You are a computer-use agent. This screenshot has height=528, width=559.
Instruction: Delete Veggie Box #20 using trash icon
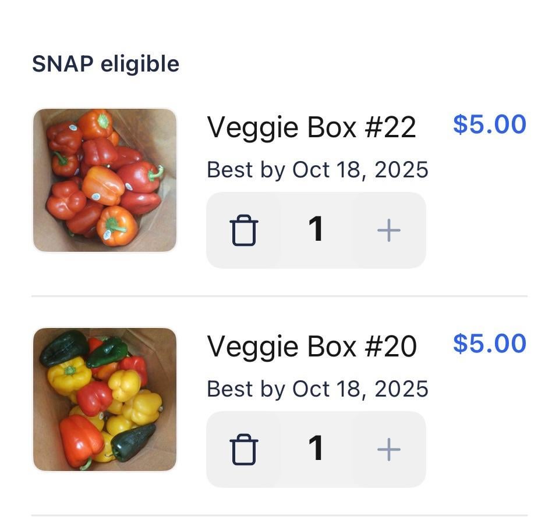244,449
